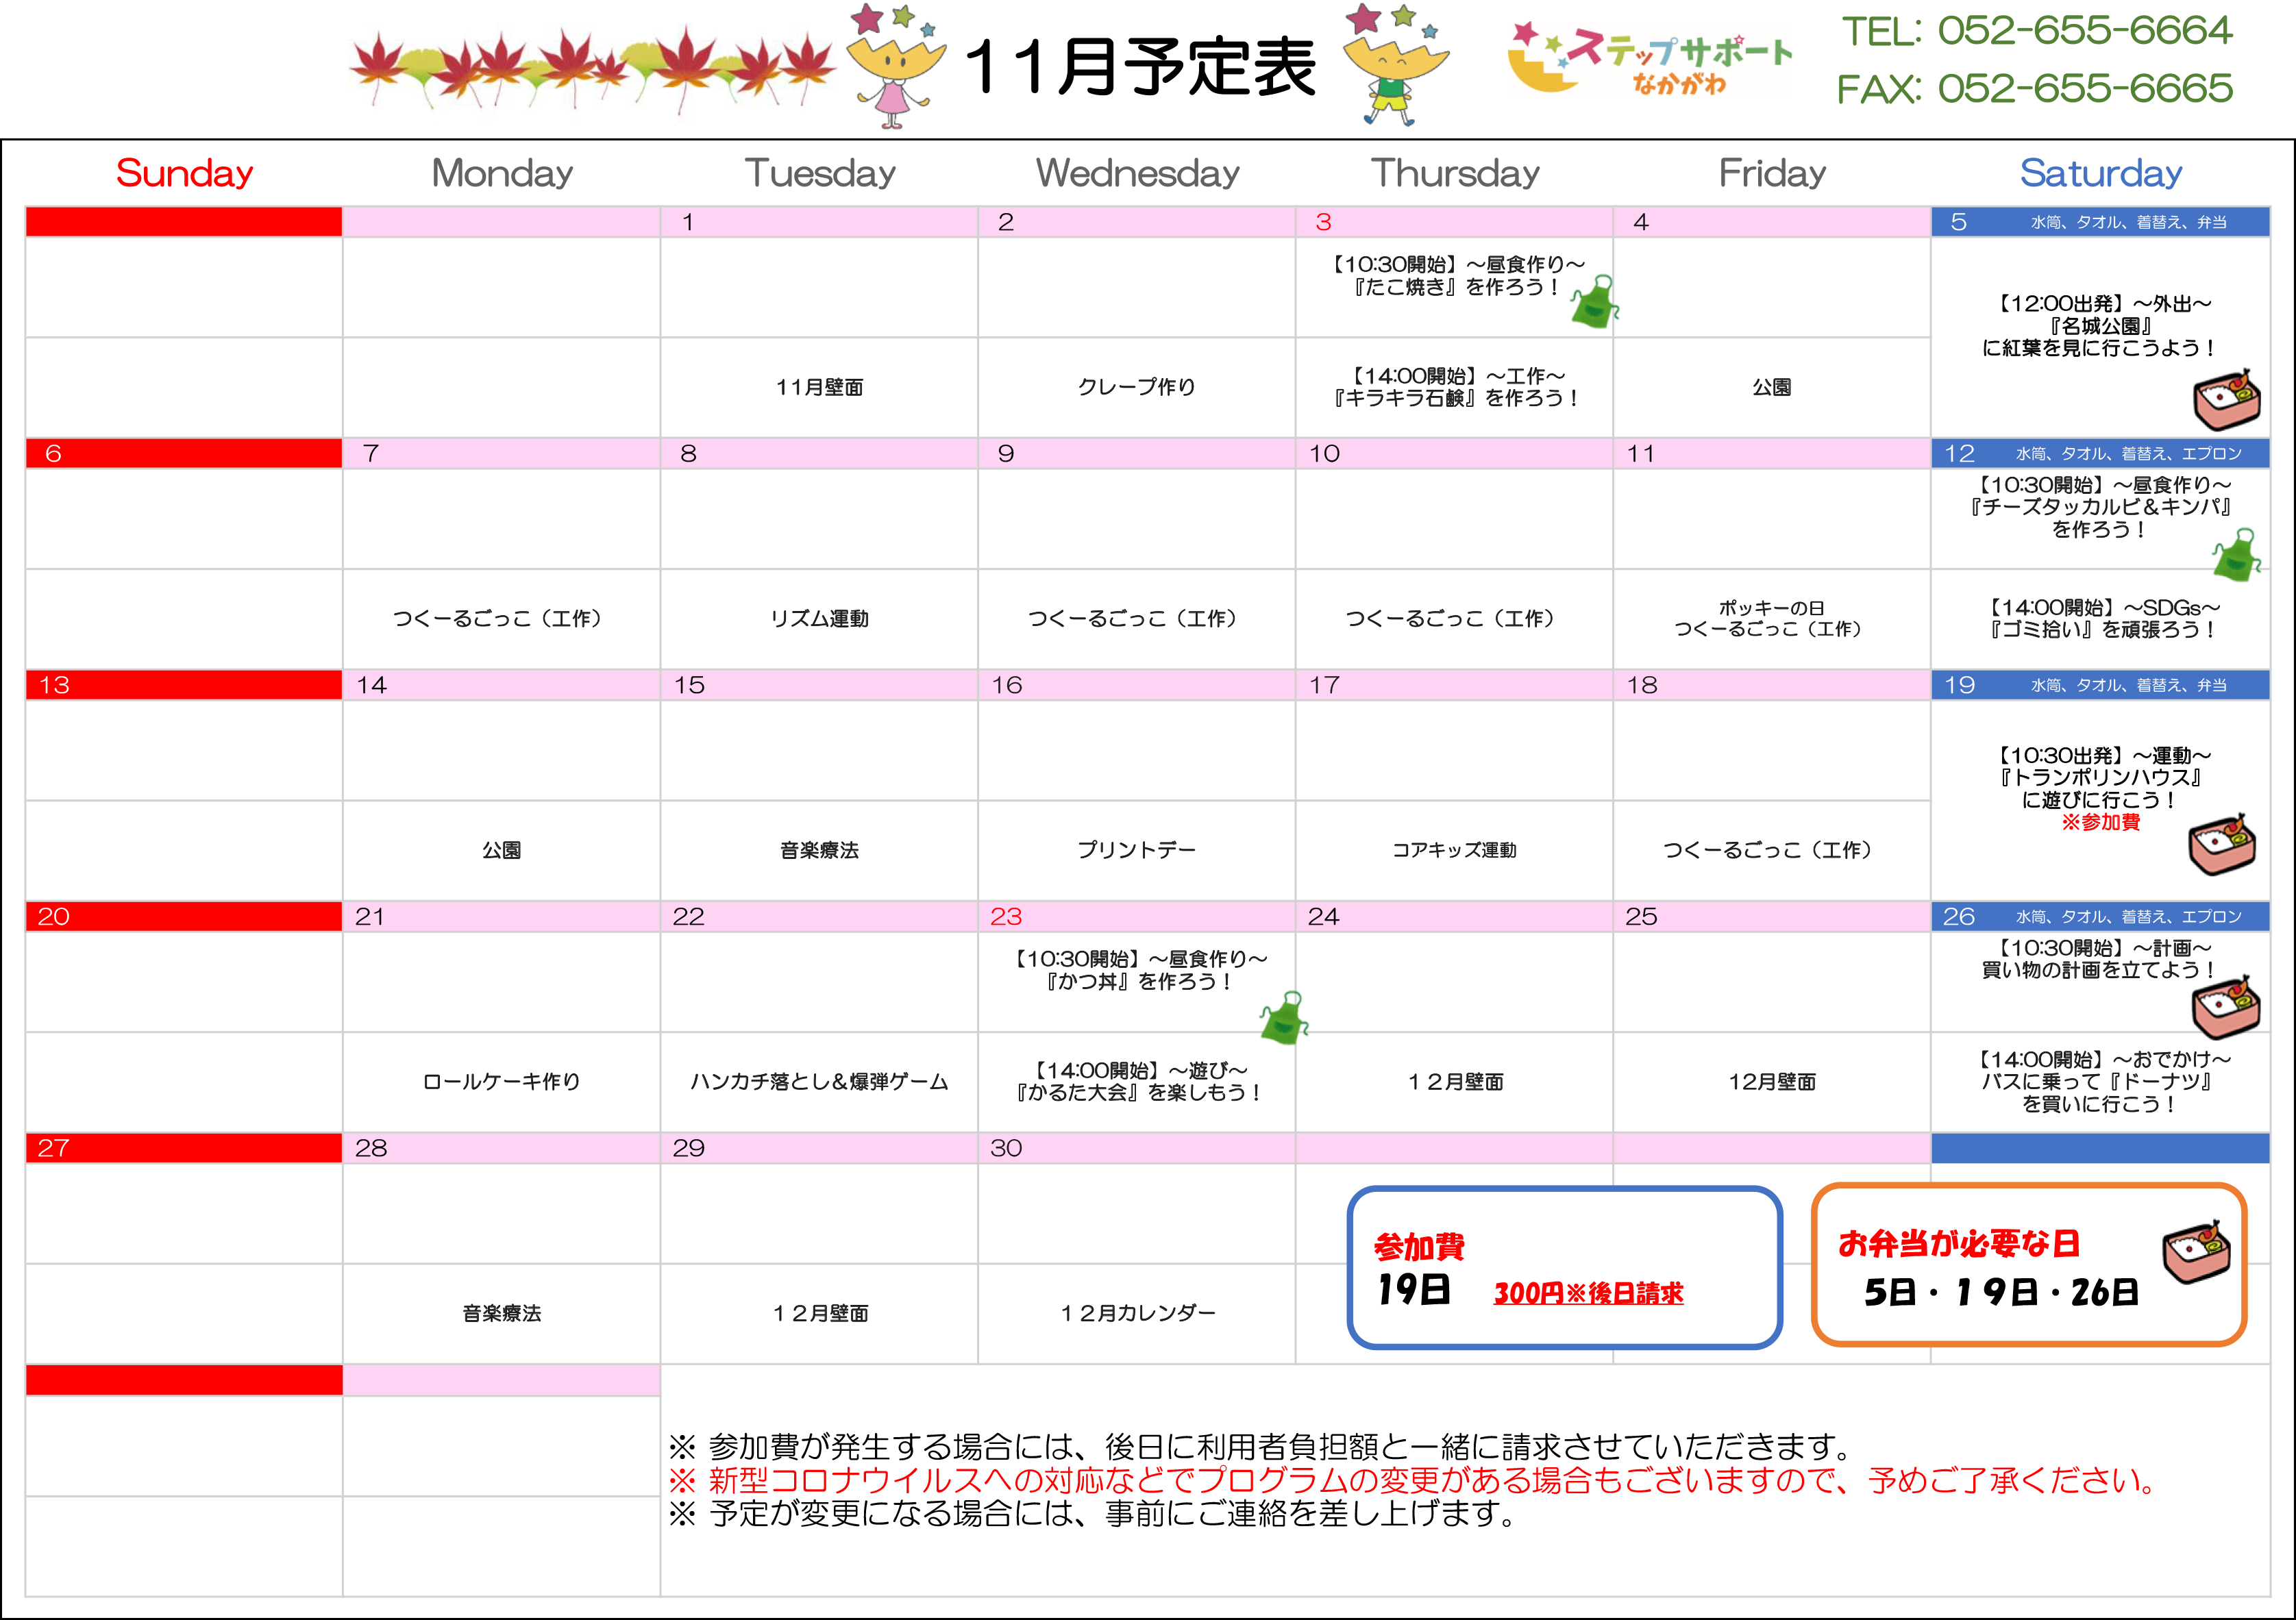Click the autumn maple leaves banner

[x=592, y=68]
